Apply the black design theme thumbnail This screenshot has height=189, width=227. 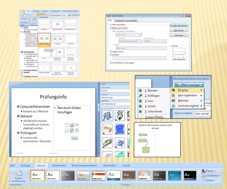click(190, 176)
